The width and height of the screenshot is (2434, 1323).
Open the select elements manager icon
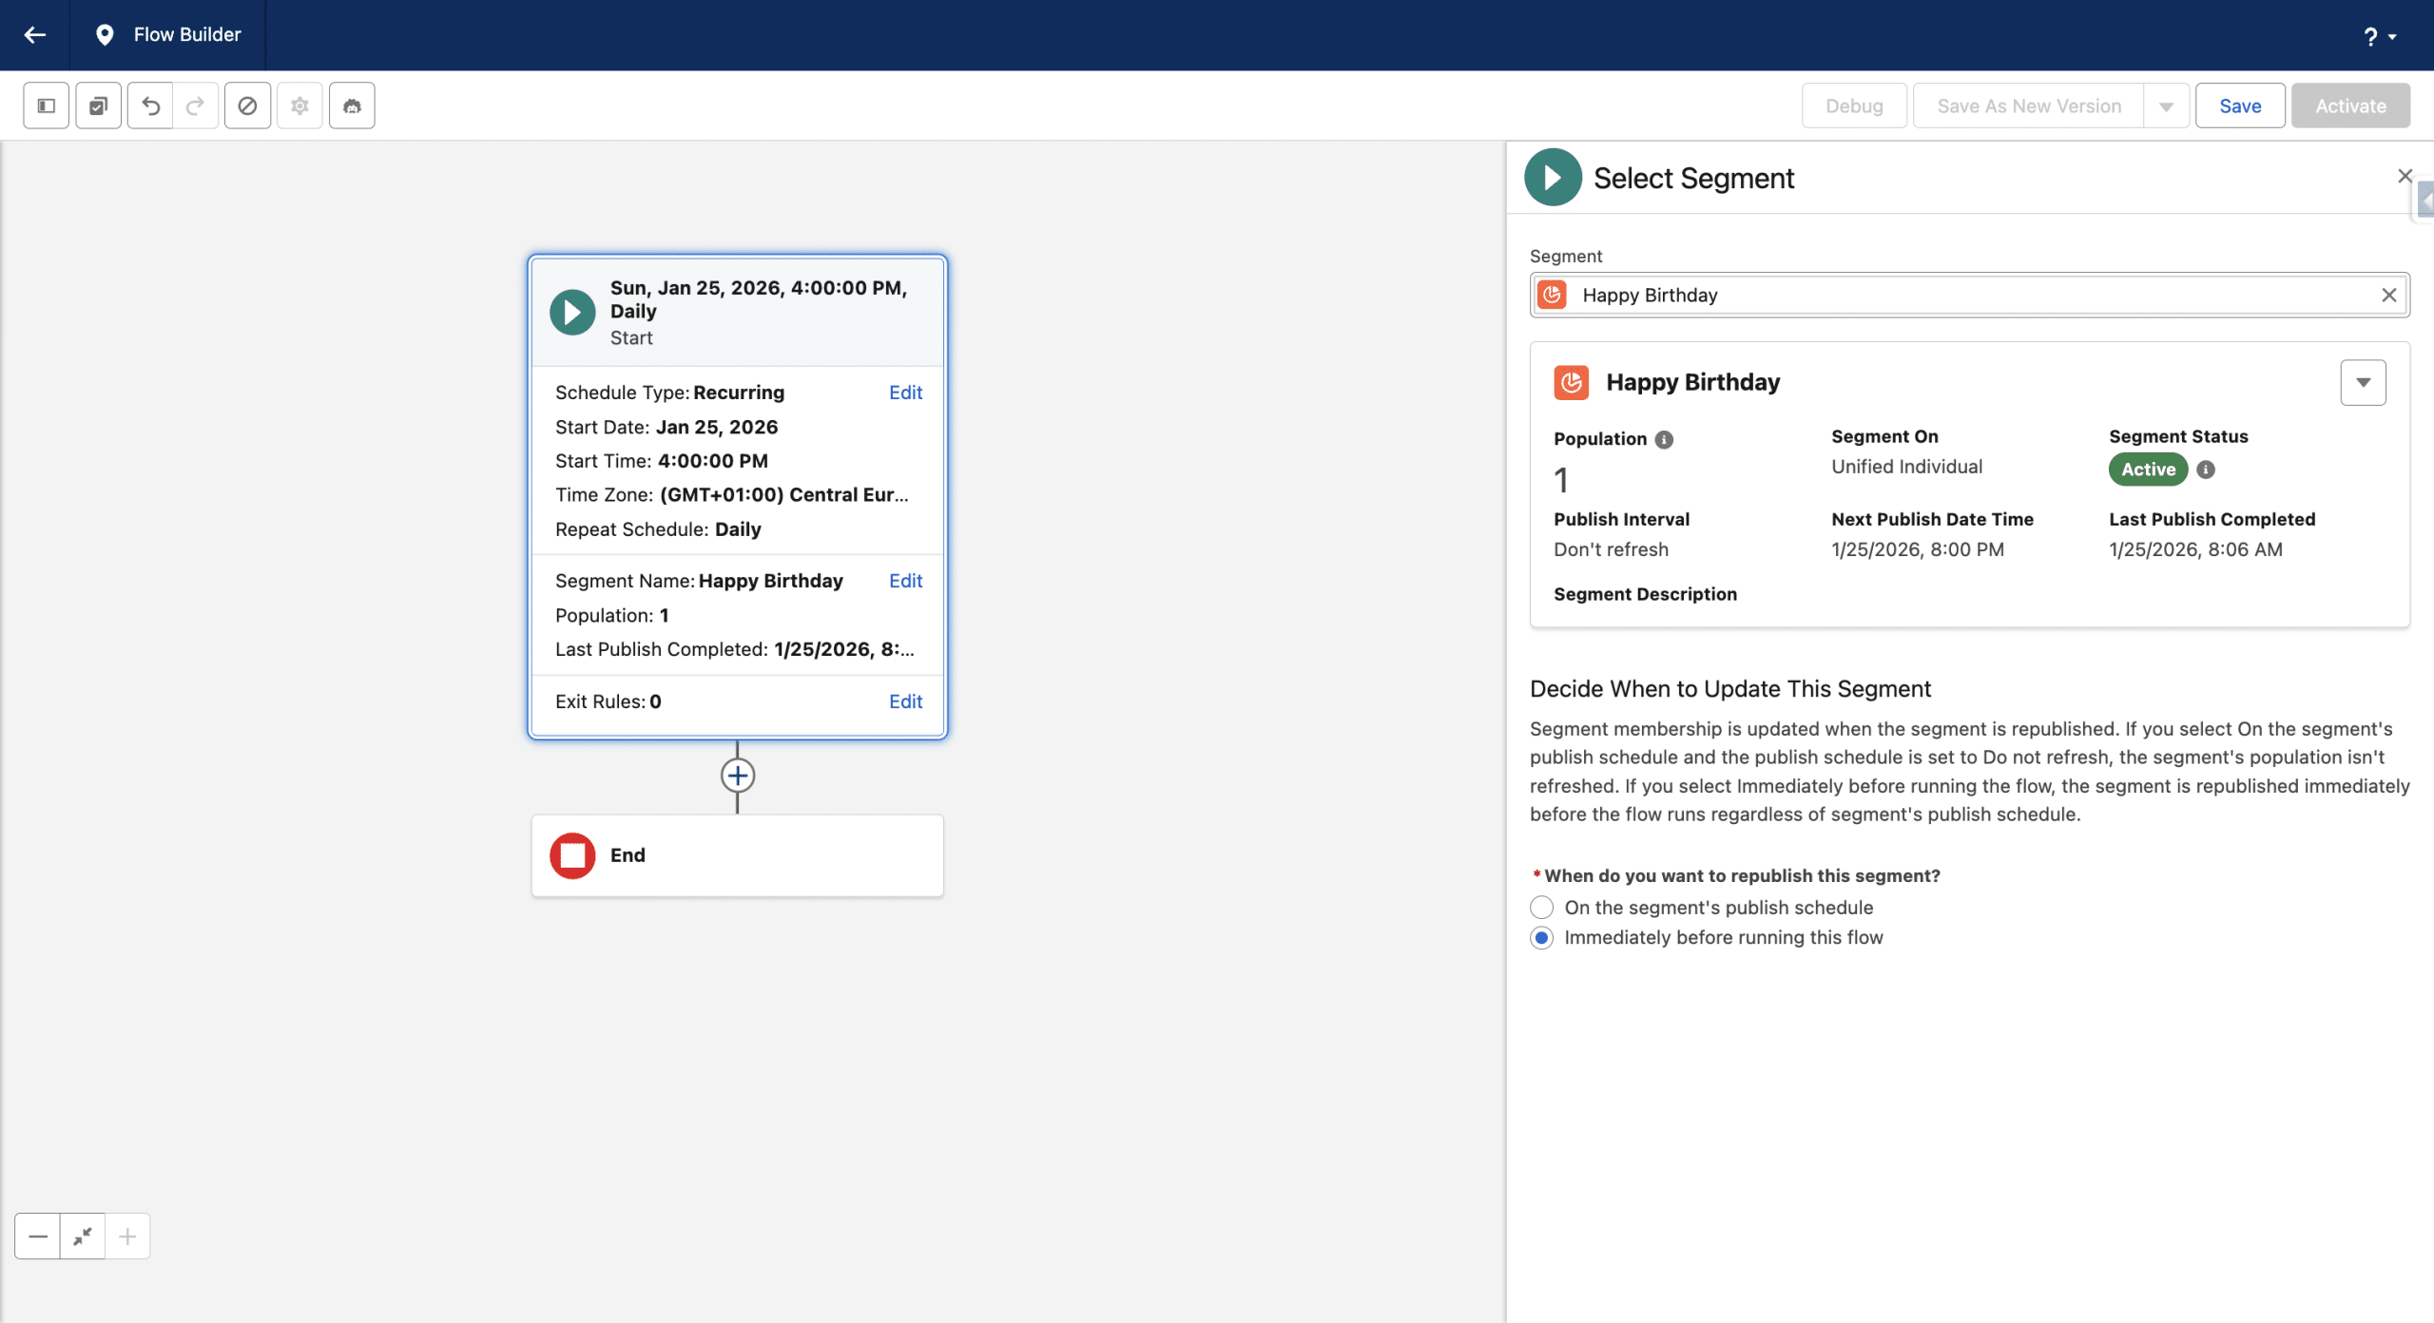click(97, 105)
